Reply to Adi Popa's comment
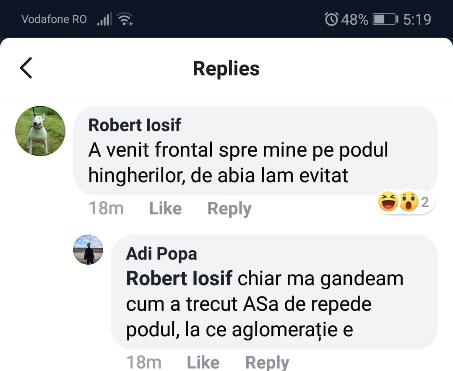 pos(267,362)
